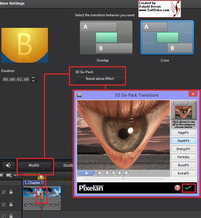The height and width of the screenshot is (218, 201).
Task: Stop the transition preview playback
Action: tap(100, 173)
